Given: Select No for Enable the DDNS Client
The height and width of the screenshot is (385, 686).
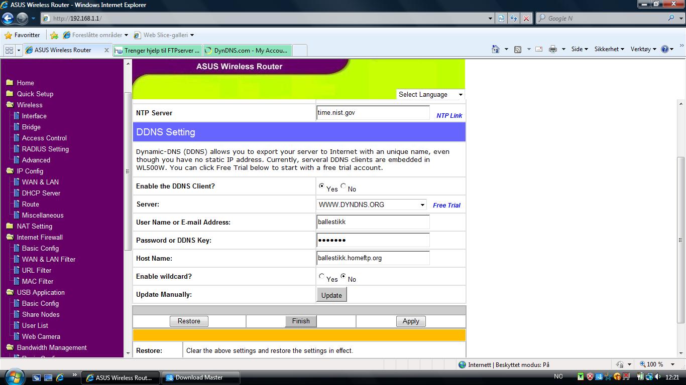Looking at the screenshot, I should 344,186.
